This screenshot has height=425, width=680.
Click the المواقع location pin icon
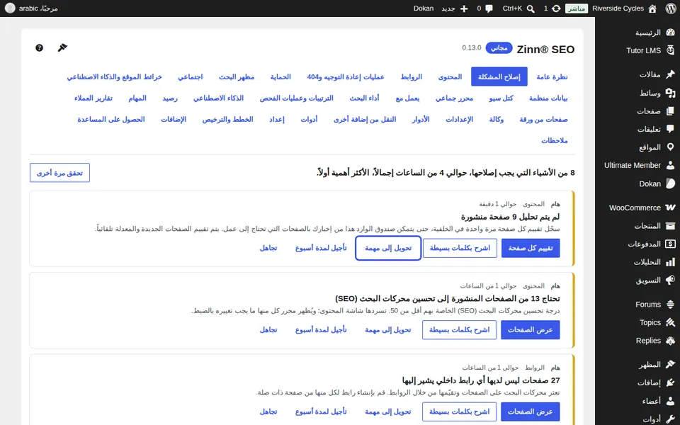(670, 147)
